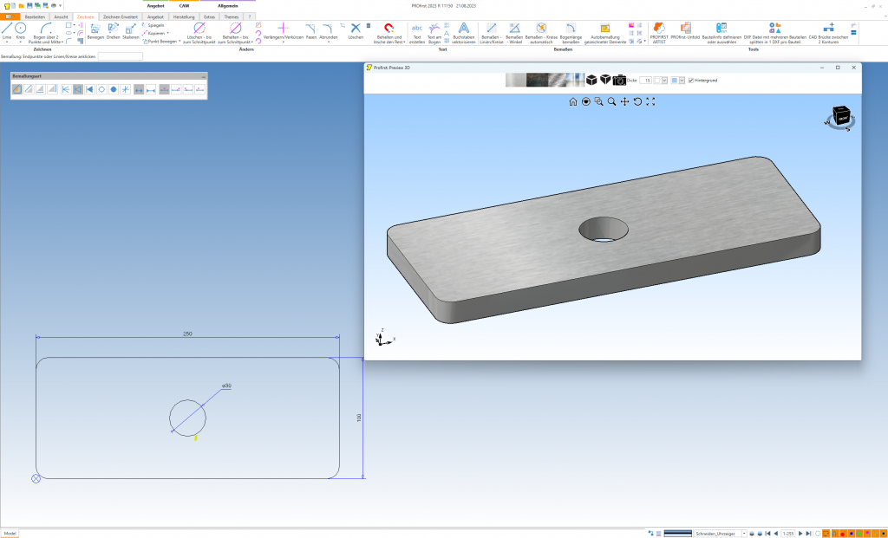Viewport: 888px width, 538px height.
Task: Open the Kopieren dropdown
Action: tap(168, 34)
